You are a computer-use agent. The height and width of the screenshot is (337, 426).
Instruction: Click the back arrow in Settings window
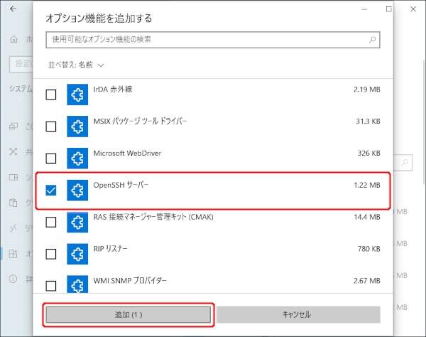[13, 9]
